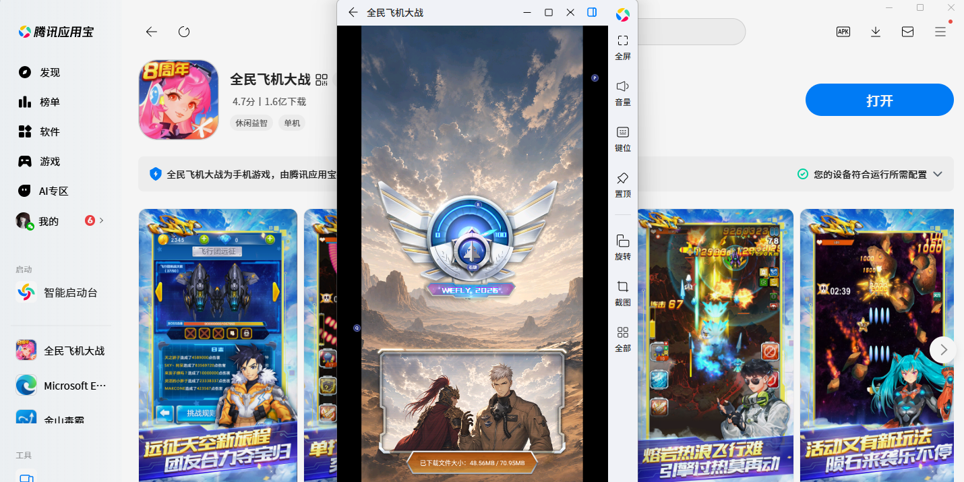
Task: Click the 休闲益智 category tag
Action: (251, 123)
